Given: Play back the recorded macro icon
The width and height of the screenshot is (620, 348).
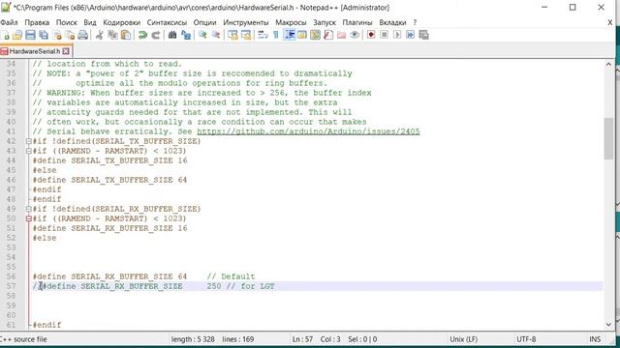Looking at the screenshot, I should point(397,35).
